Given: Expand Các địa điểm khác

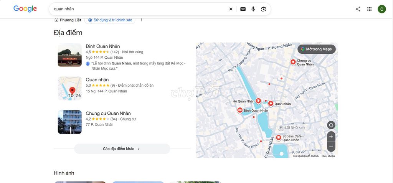Looking at the screenshot, I should coord(122,148).
